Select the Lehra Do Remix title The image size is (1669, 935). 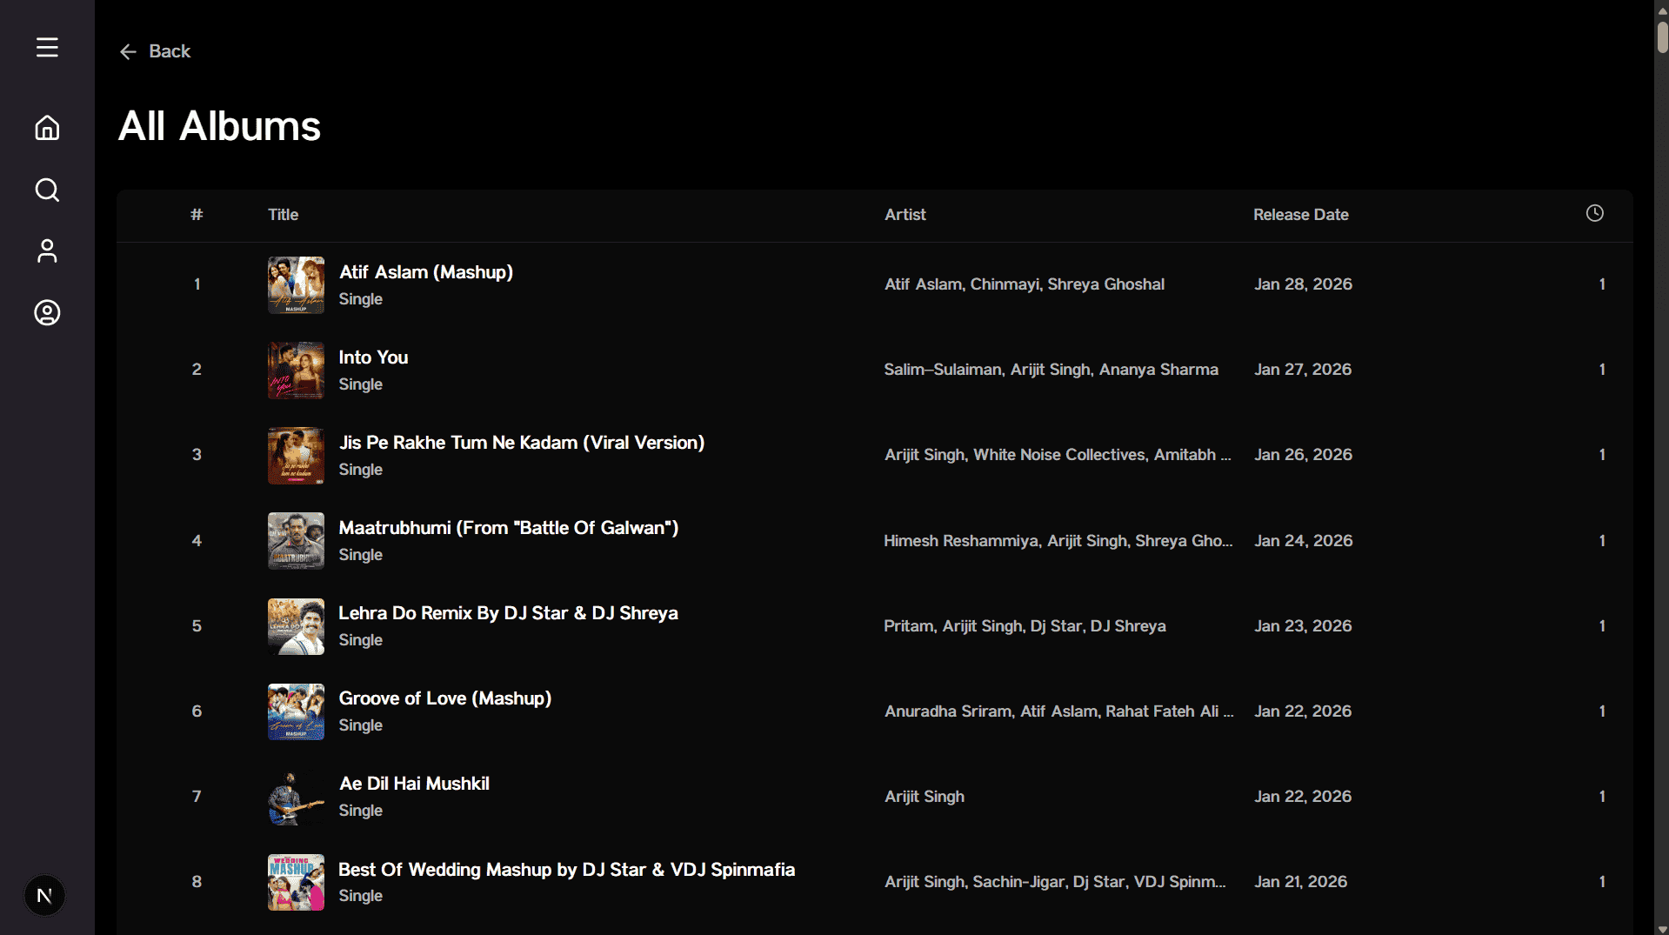point(508,613)
